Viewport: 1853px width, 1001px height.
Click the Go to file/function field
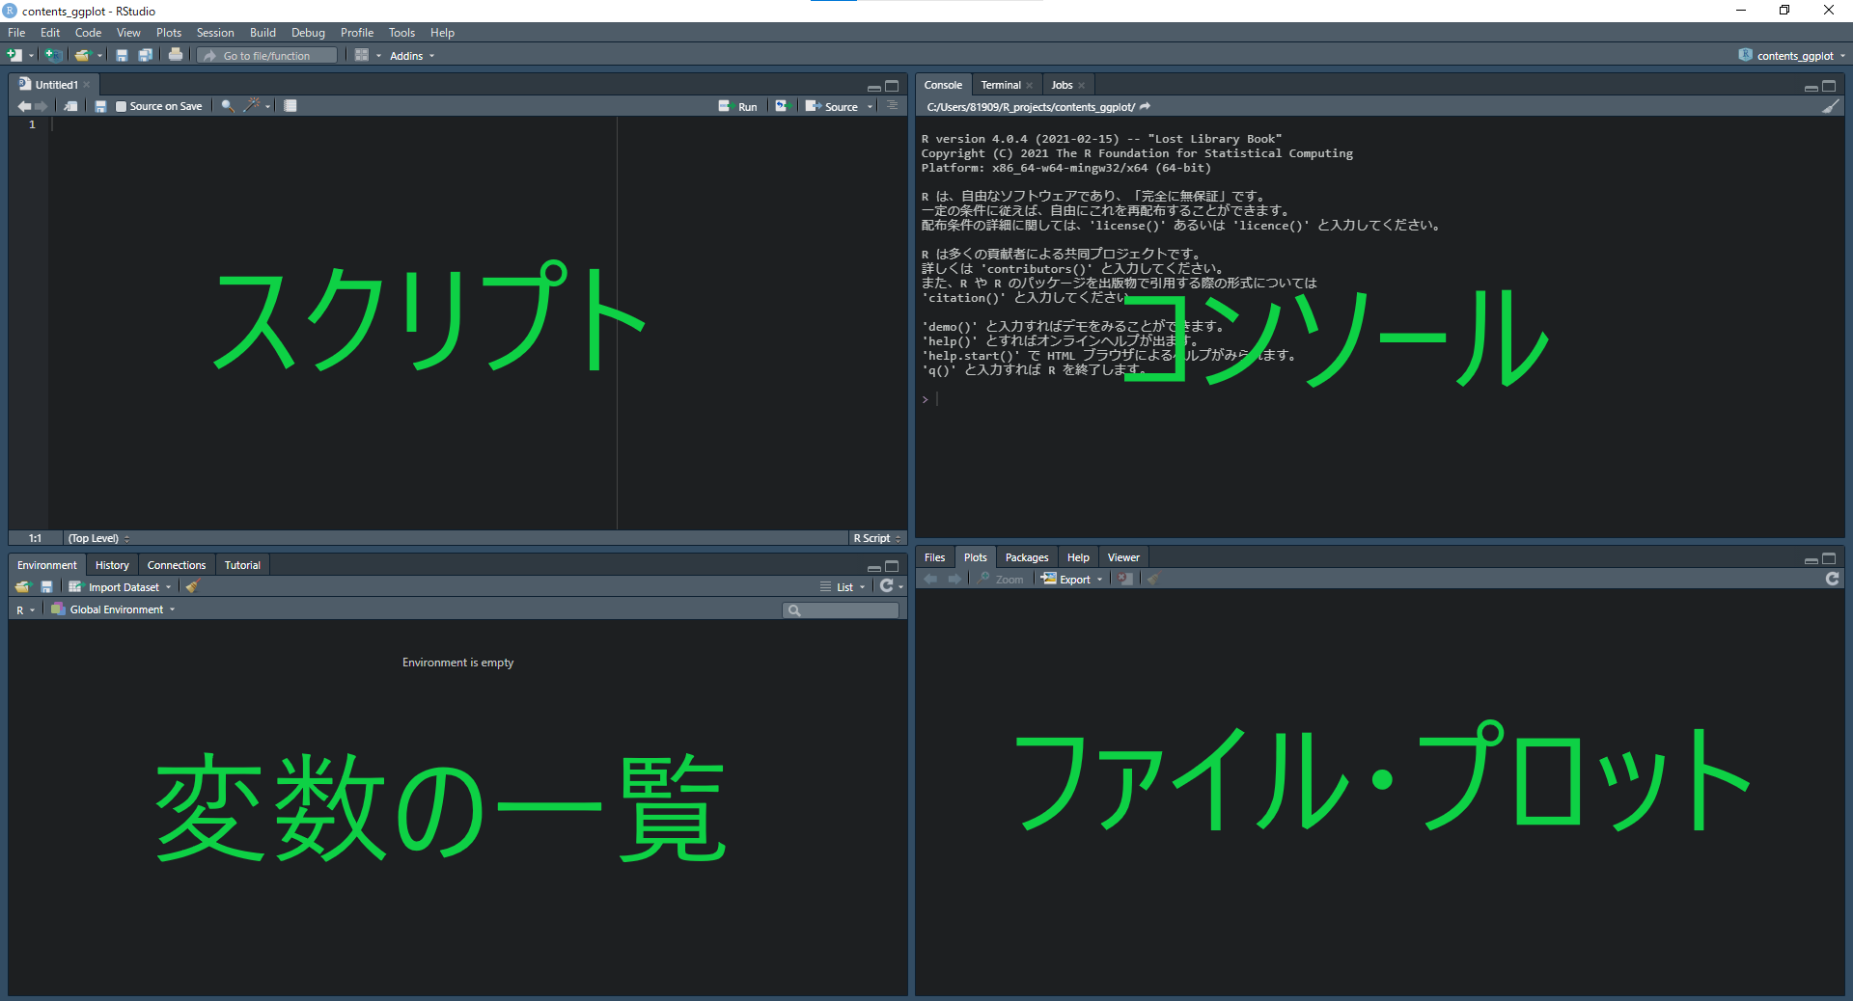pyautogui.click(x=267, y=56)
